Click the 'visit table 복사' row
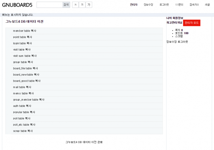214x150 pixels. click(x=87, y=50)
